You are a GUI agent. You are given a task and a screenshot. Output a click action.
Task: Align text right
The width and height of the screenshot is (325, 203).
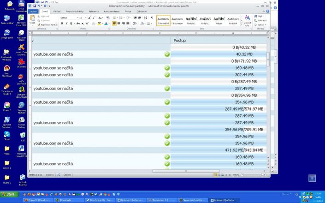(124, 24)
